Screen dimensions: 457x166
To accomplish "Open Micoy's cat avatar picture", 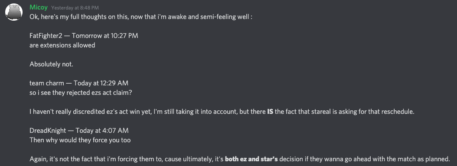I will tap(14, 12).
